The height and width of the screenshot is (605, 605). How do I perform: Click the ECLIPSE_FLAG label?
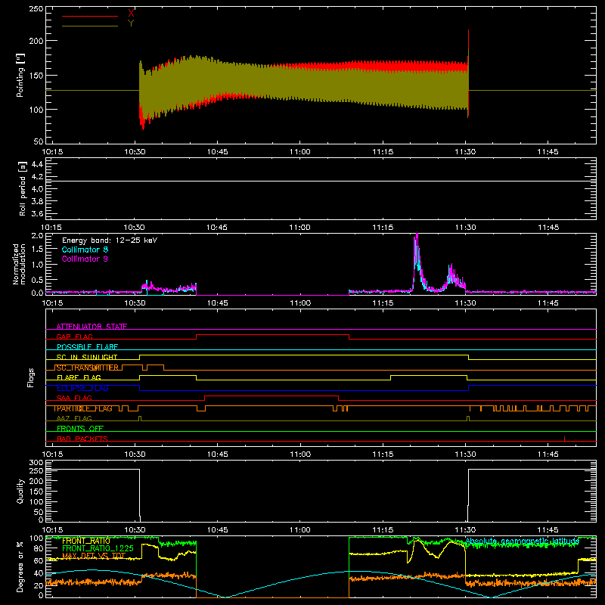pos(82,388)
